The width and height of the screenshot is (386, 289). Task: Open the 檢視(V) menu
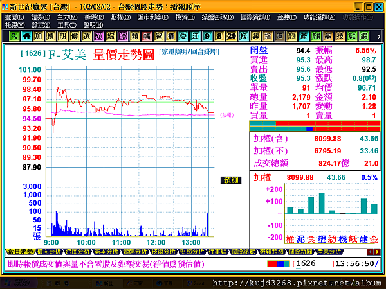15,25
